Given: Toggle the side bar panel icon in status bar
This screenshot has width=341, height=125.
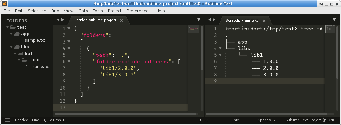Looking at the screenshot, I should 8,120.
